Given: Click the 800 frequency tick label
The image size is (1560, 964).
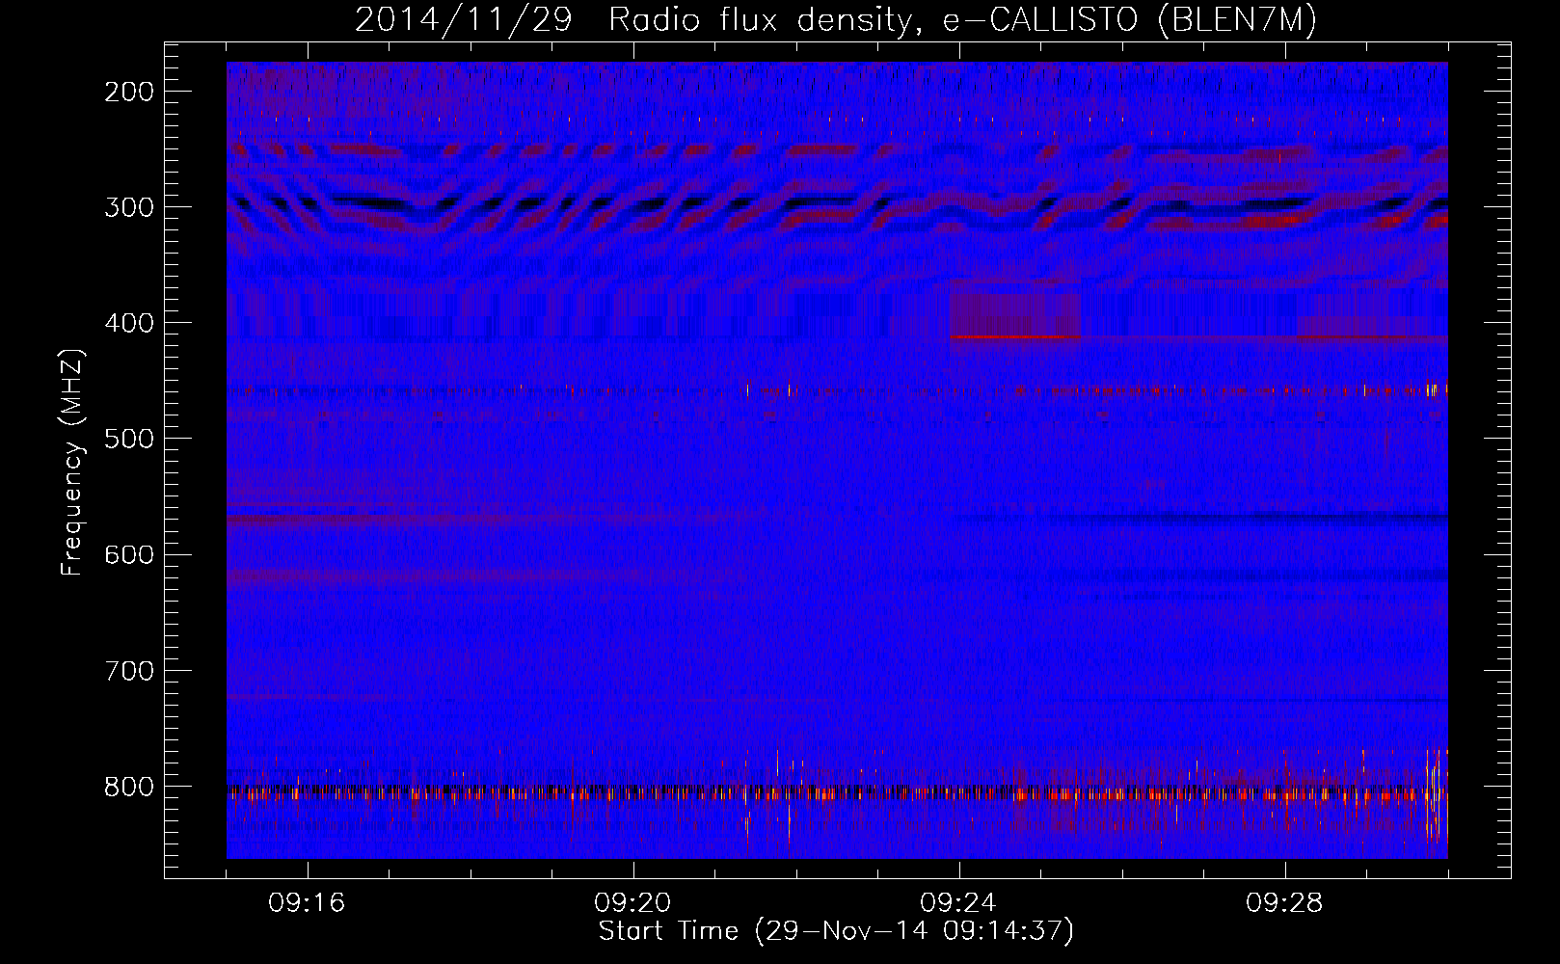Looking at the screenshot, I should pos(128,787).
